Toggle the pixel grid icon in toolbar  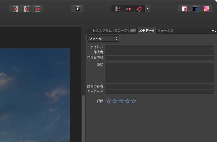pos(118,9)
